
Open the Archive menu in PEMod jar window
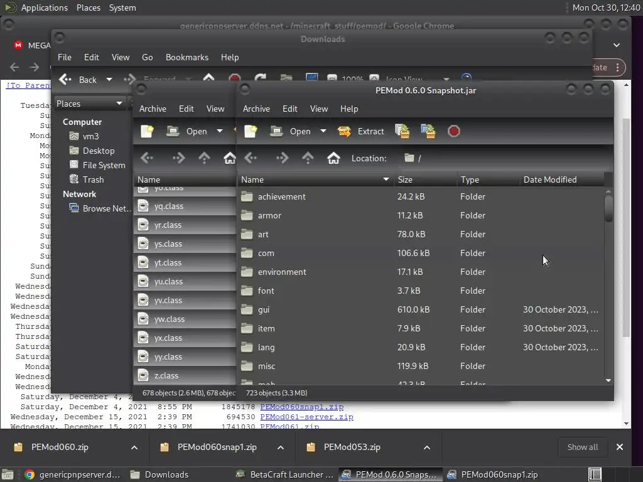click(x=256, y=109)
